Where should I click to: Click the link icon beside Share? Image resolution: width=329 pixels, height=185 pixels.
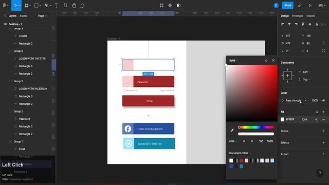(x=300, y=6)
